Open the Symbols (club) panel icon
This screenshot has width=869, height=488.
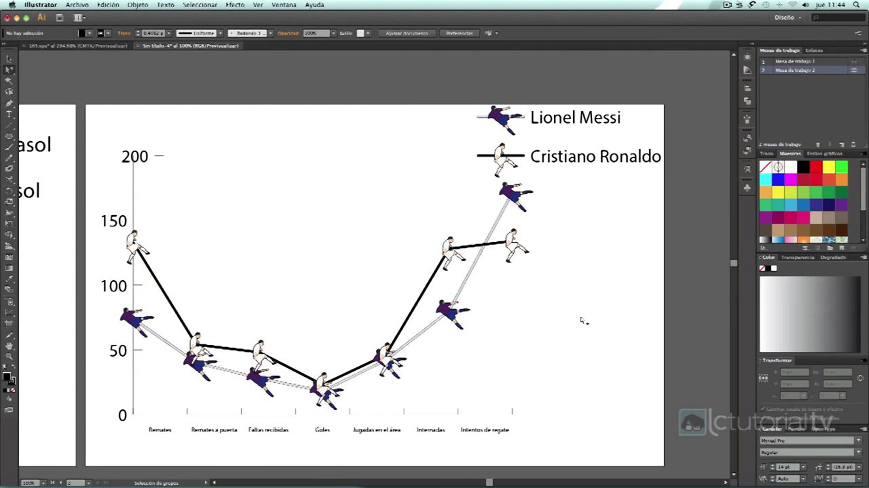coord(747,188)
